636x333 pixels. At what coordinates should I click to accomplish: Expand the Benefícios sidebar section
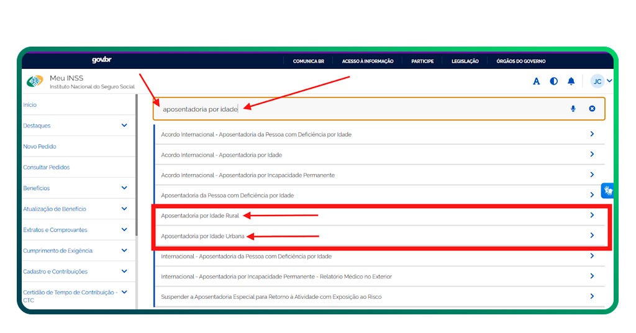tap(124, 188)
